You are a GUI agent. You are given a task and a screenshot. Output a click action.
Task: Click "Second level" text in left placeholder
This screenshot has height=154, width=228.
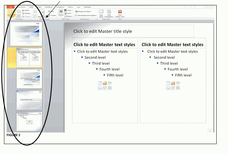tap(95, 58)
